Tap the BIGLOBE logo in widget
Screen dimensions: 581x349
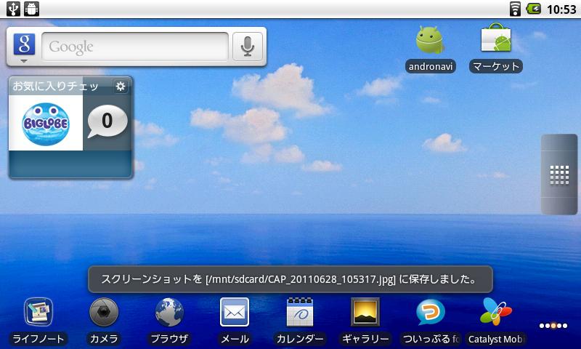46,124
